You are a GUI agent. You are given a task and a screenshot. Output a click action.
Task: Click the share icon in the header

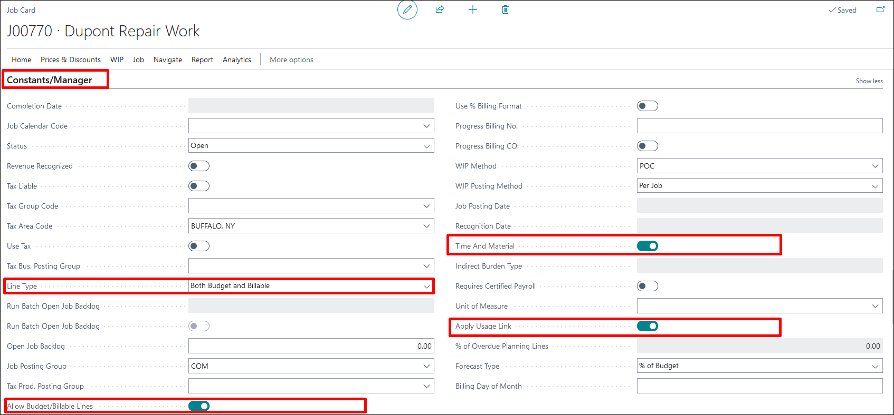440,9
